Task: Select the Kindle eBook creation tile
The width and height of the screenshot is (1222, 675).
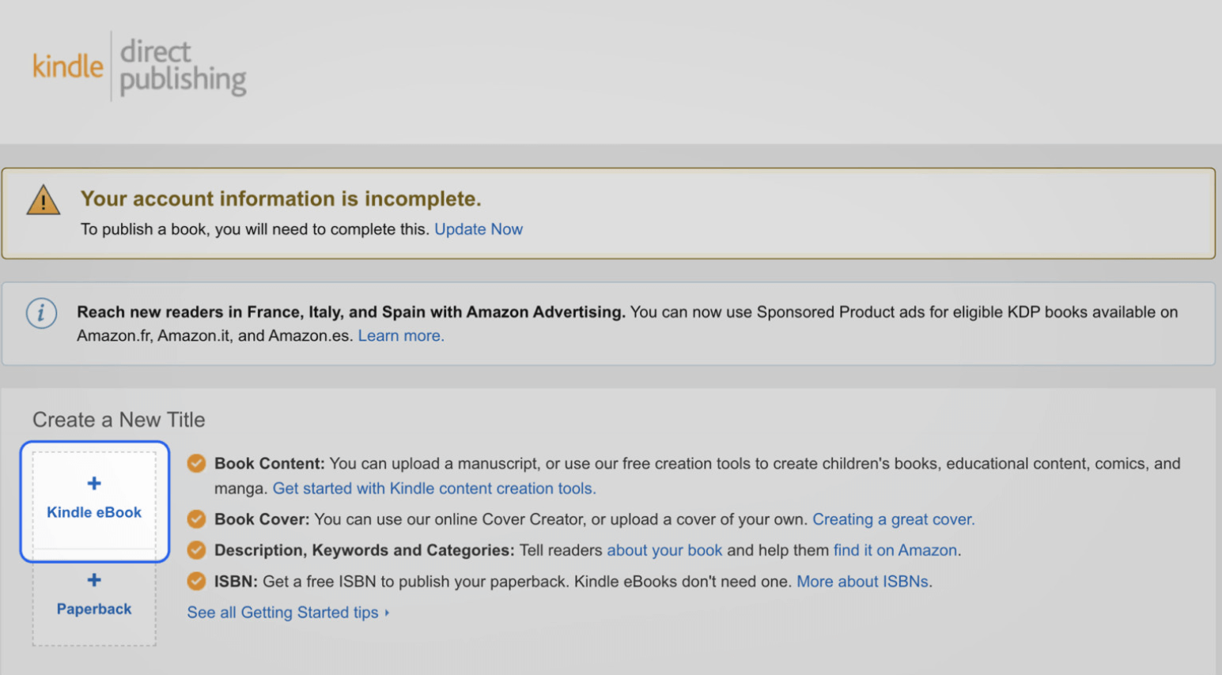Action: pos(93,500)
